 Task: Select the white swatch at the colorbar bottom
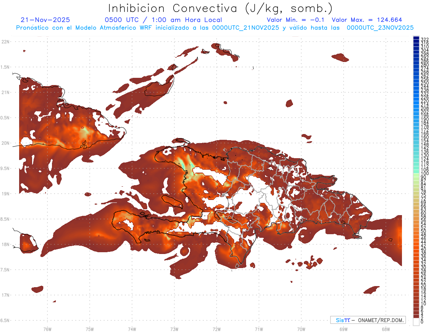click(416, 322)
